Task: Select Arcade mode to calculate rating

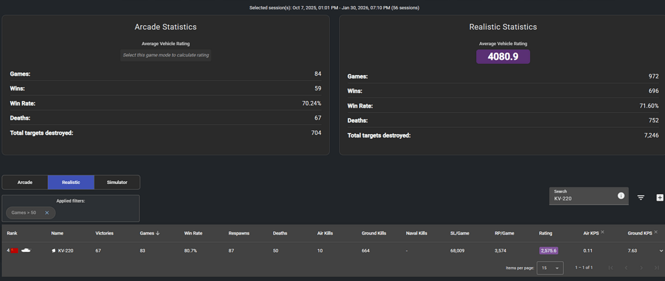Action: [x=166, y=55]
